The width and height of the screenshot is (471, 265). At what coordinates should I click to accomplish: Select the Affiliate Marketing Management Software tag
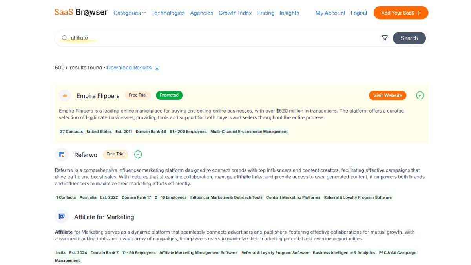198,253
